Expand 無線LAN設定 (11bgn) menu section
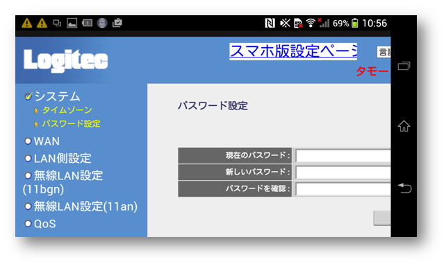446x266 pixels. (x=63, y=182)
